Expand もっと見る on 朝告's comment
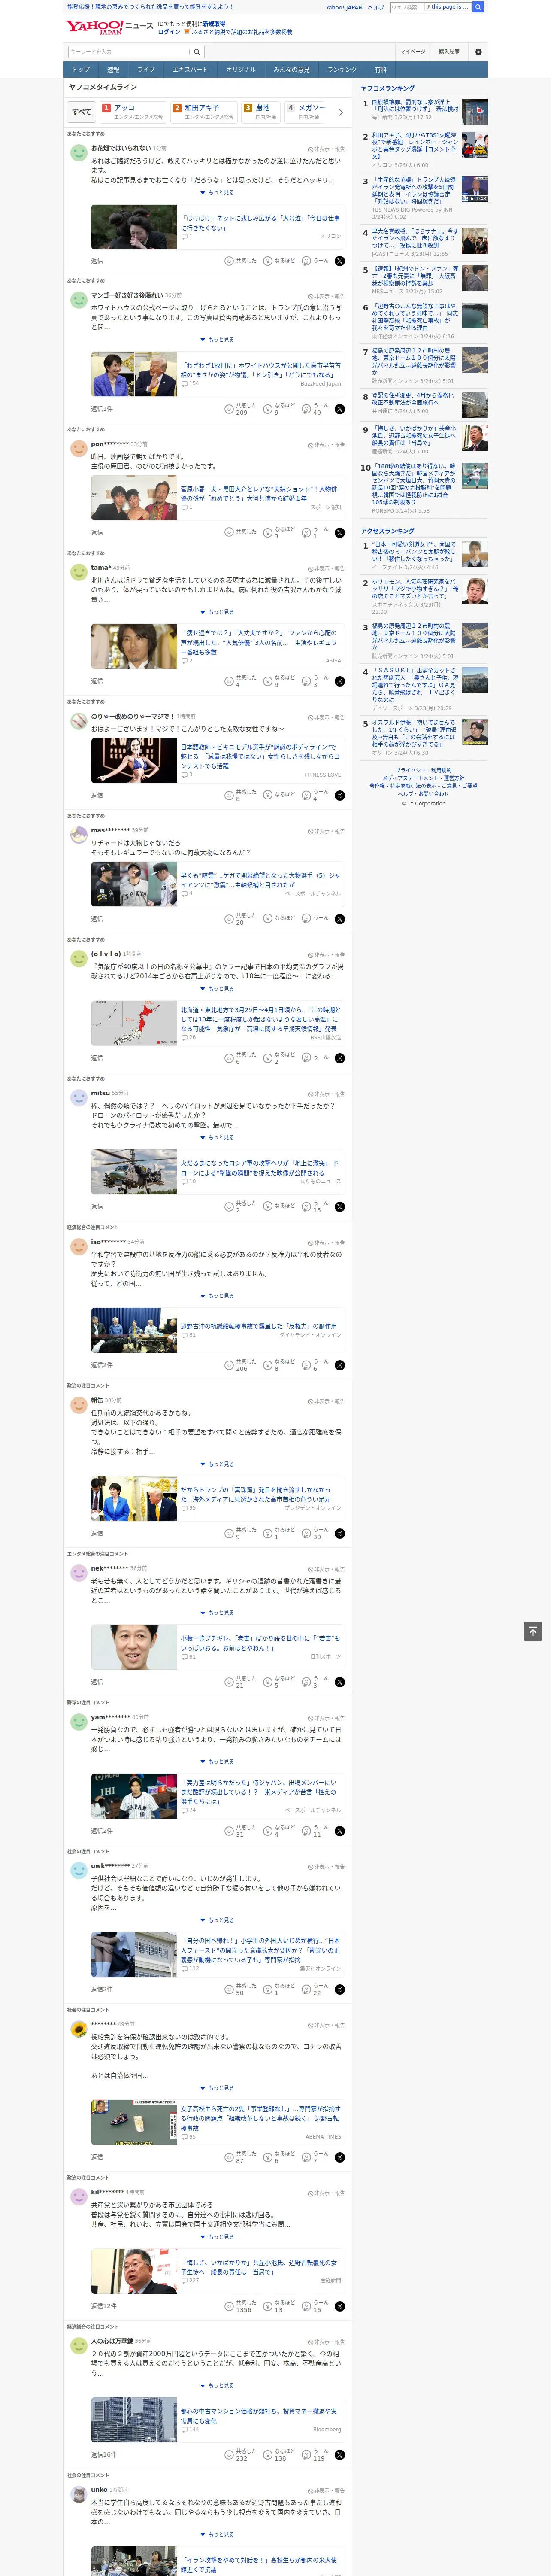The height and width of the screenshot is (2576, 551). (x=217, y=1464)
